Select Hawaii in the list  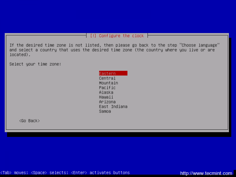(x=106, y=97)
